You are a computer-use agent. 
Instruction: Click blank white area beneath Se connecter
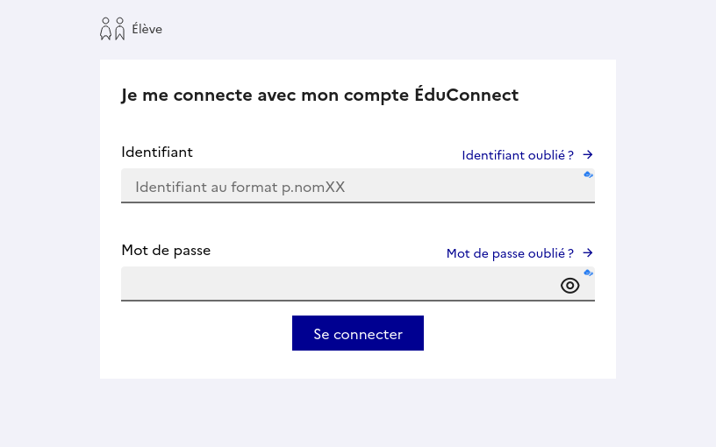click(358, 365)
